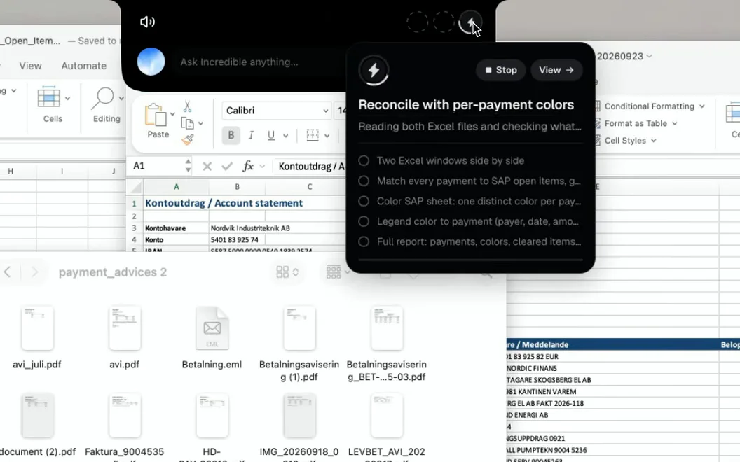Viewport: 740px width, 462px height.
Task: Click the Cancel entry X icon in formula bar
Action: pyautogui.click(x=207, y=166)
